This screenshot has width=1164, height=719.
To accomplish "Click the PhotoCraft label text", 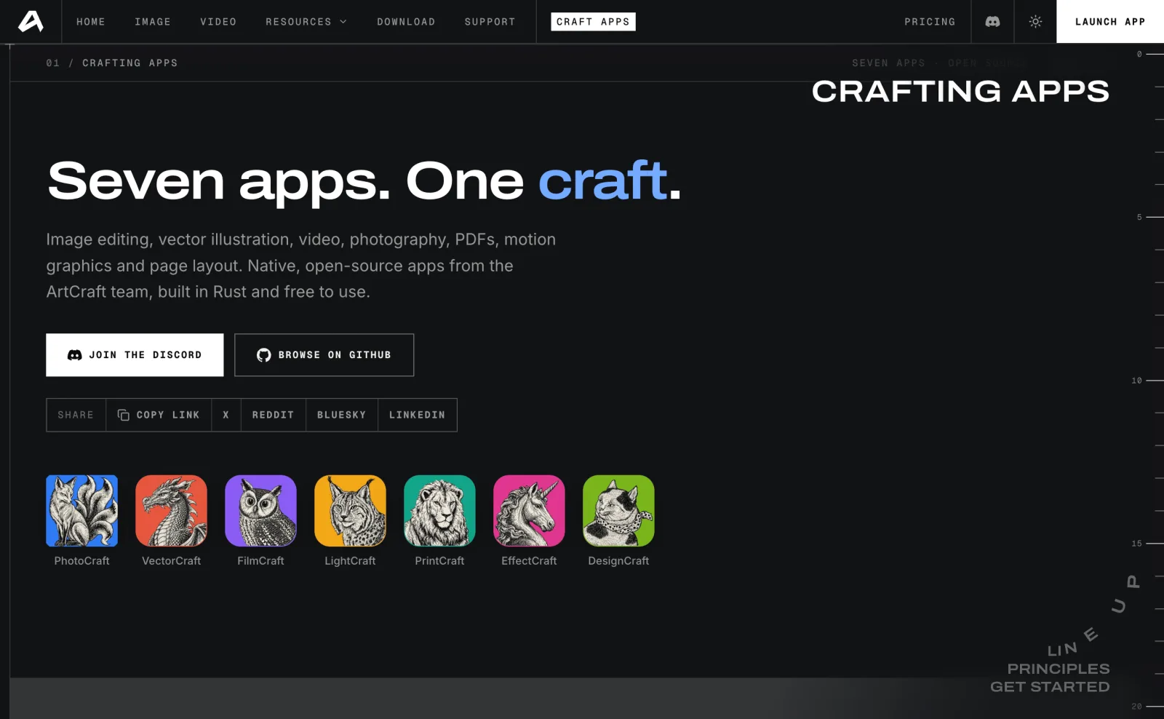I will pyautogui.click(x=81, y=561).
